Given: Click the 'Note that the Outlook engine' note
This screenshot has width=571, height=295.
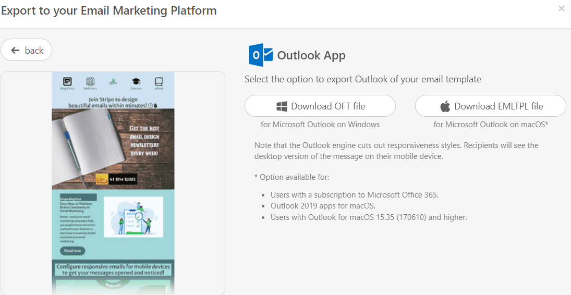Looking at the screenshot, I should tap(396, 151).
